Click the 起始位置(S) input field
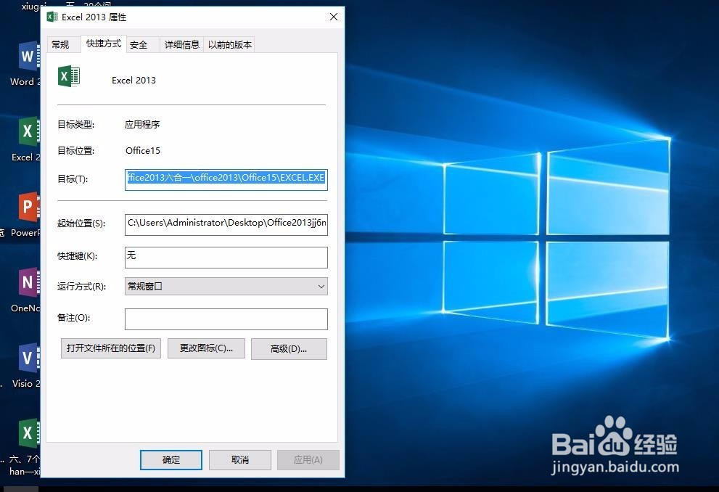This screenshot has height=492, width=719. (226, 224)
